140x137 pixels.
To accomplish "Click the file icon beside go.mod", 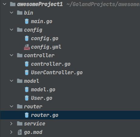I will click(20, 132).
